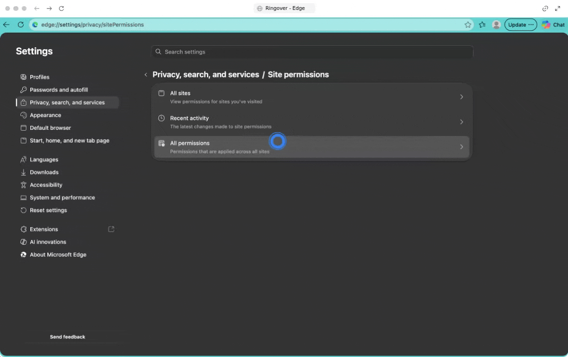568x357 pixels.
Task: Open AI innovations settings
Action: tap(48, 242)
